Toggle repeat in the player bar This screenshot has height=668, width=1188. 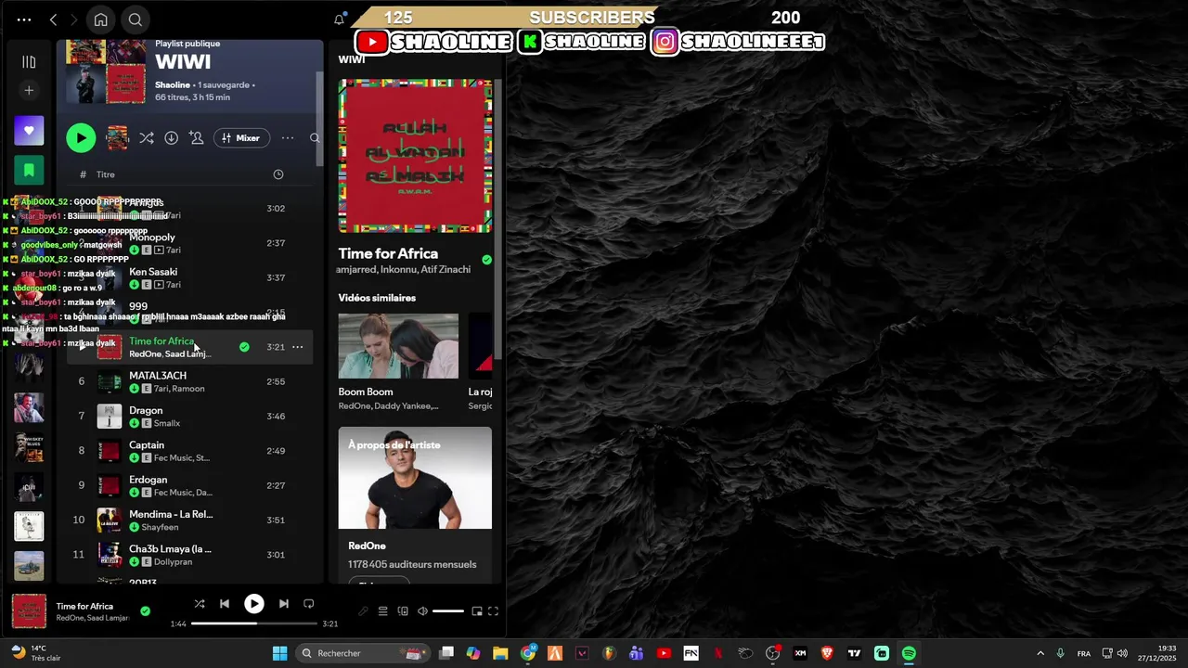pos(309,604)
